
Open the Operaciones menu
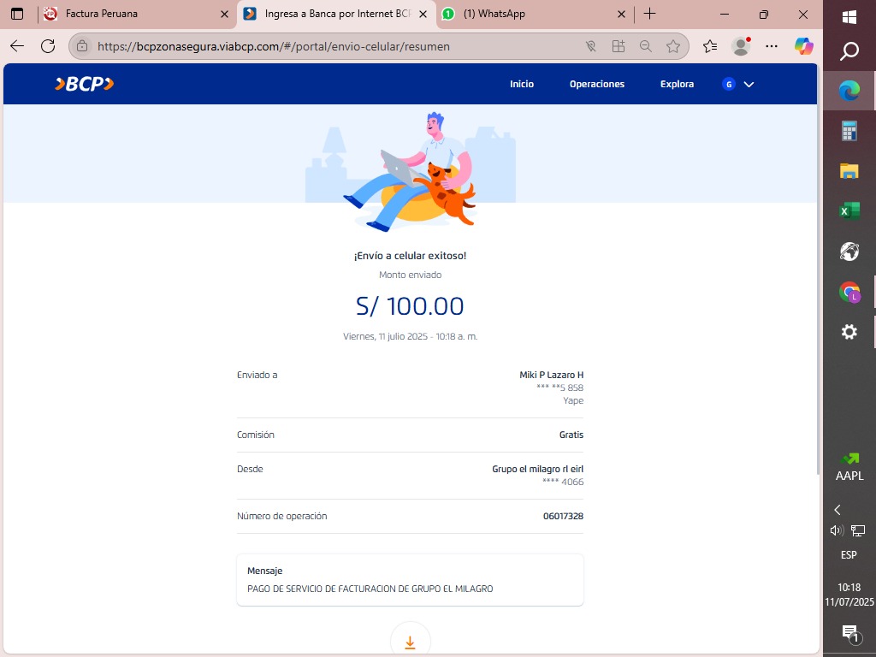[x=596, y=84]
